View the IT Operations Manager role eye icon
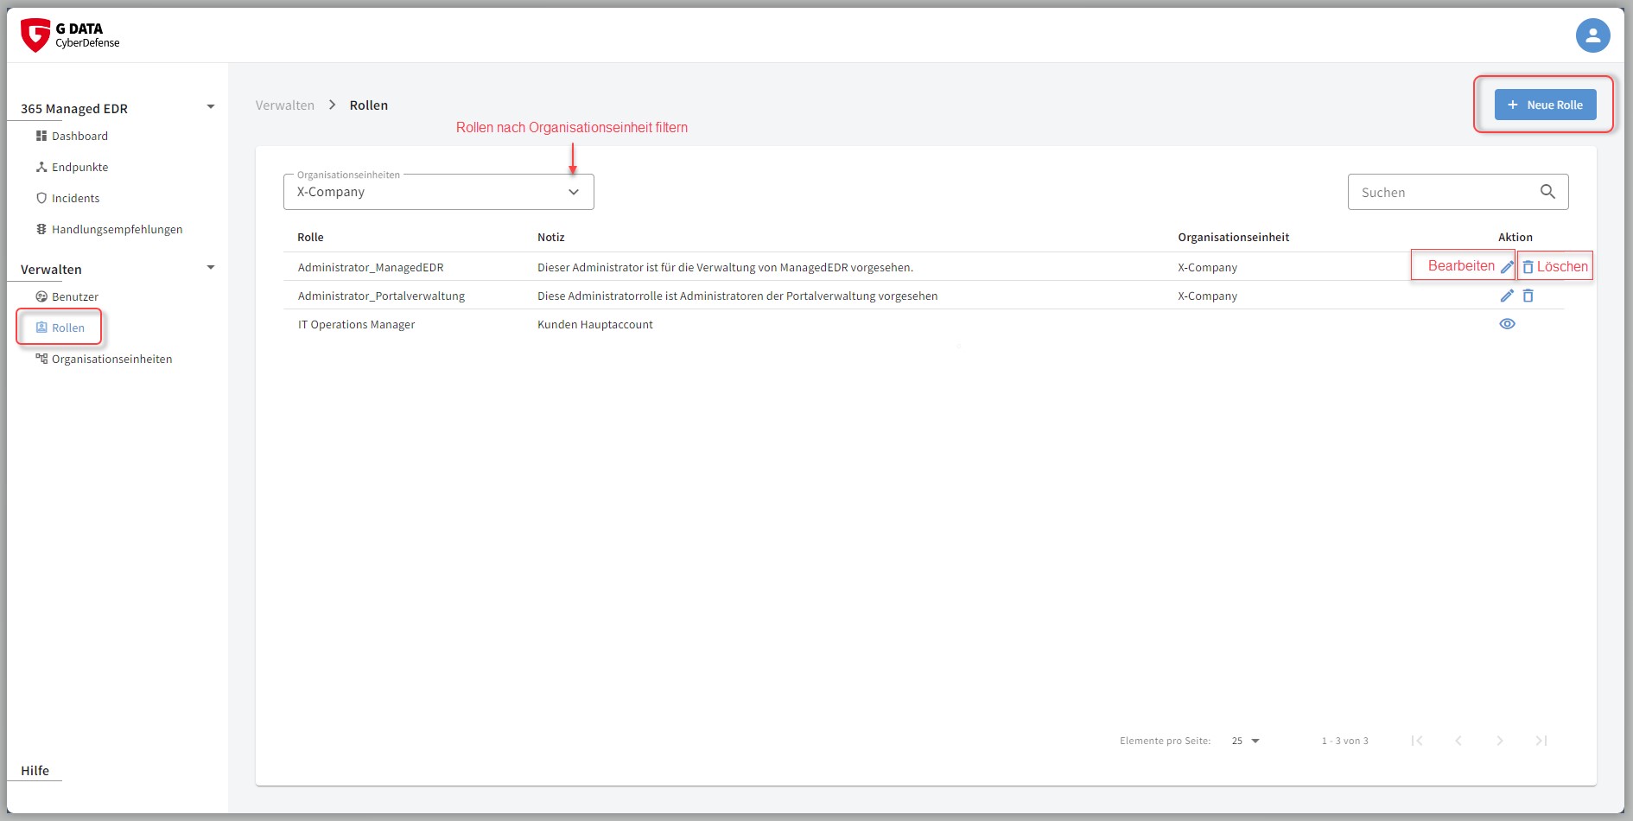The image size is (1633, 821). click(x=1507, y=324)
